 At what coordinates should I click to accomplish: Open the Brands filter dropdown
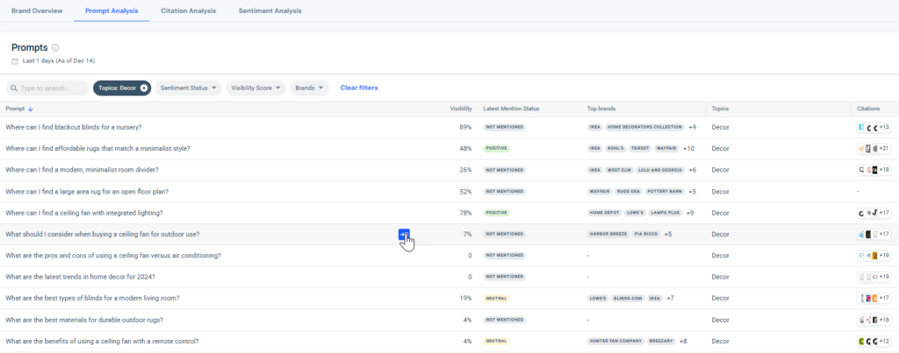(309, 88)
